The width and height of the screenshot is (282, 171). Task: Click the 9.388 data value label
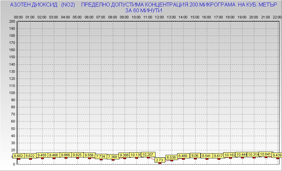[x=124, y=155]
